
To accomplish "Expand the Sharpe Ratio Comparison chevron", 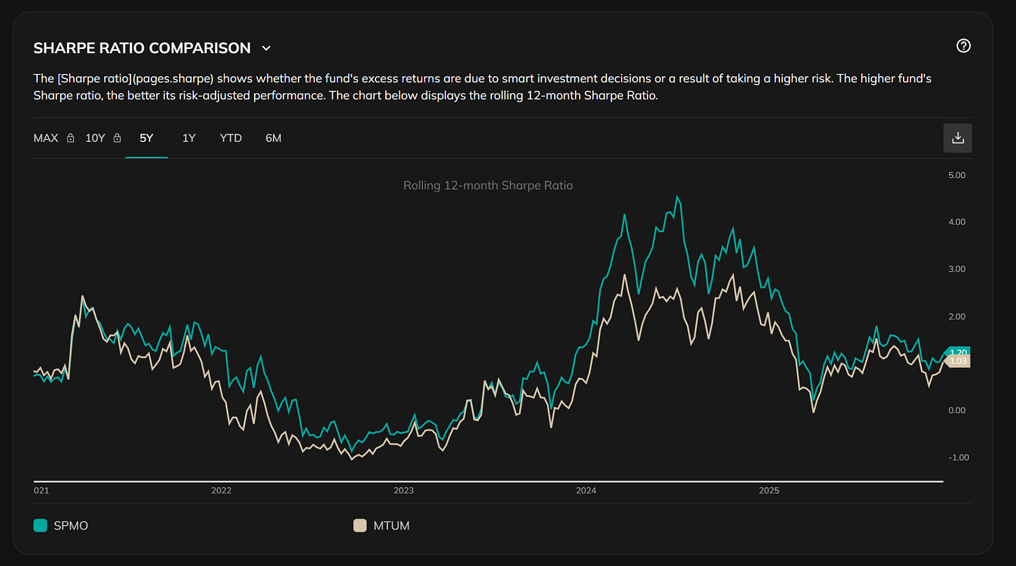I will pos(266,48).
